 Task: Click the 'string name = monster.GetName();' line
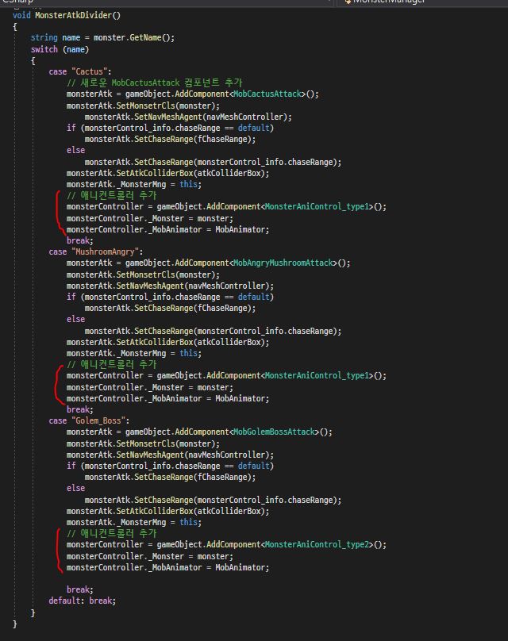click(102, 37)
